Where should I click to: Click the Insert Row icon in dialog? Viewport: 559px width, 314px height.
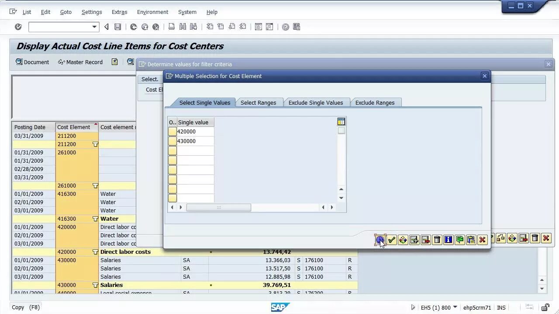(414, 239)
